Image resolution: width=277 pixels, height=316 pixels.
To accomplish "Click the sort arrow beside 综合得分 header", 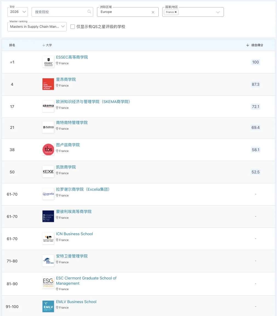I will coord(248,45).
